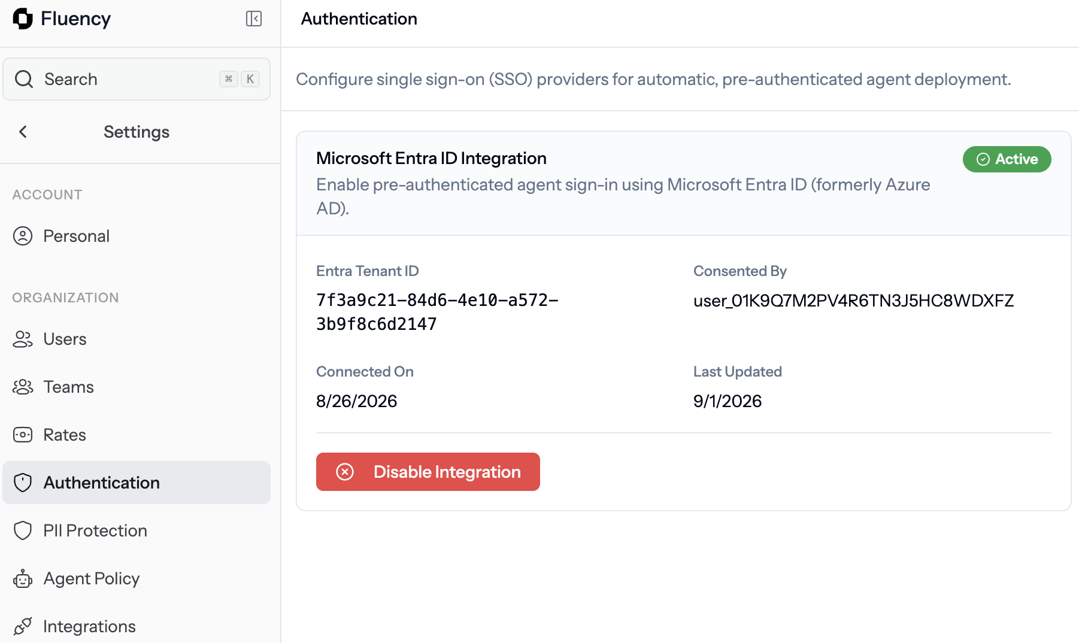Image resolution: width=1079 pixels, height=643 pixels.
Task: Open the Teams settings page
Action: pos(137,387)
